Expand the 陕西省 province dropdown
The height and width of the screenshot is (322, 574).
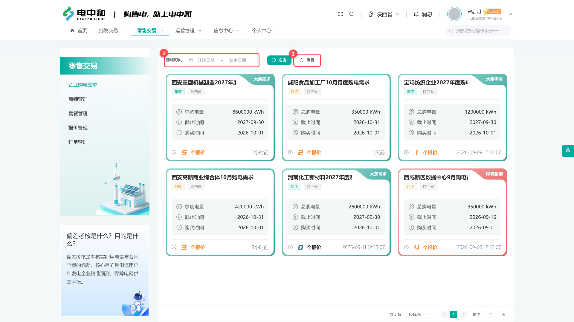click(398, 14)
